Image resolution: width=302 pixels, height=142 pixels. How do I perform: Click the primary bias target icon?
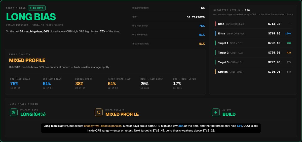click(14, 112)
